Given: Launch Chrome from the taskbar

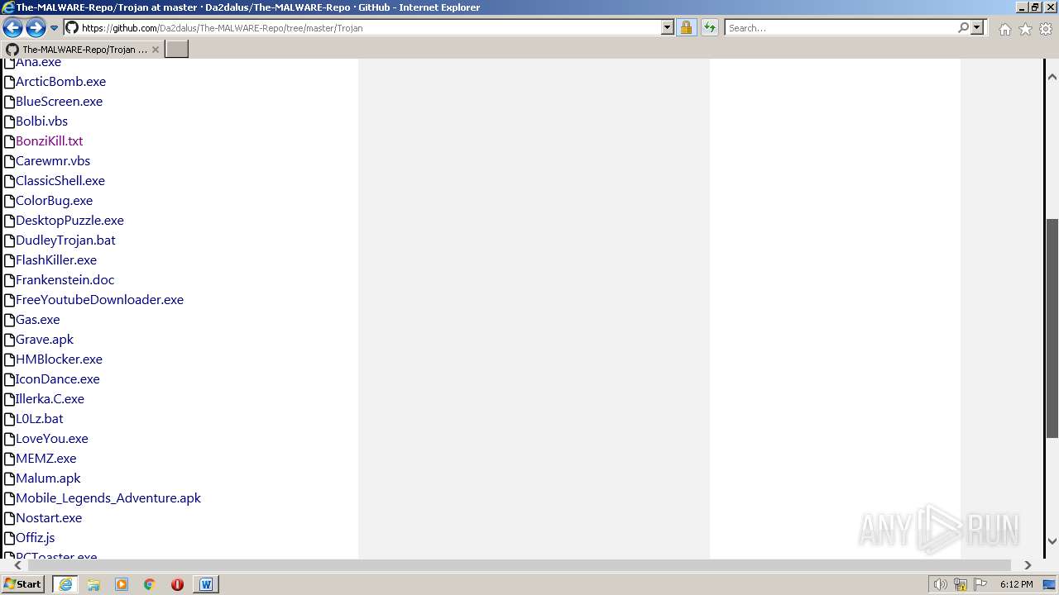Looking at the screenshot, I should (150, 584).
